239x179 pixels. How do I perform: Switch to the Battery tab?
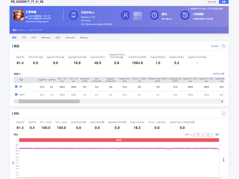tap(84, 37)
